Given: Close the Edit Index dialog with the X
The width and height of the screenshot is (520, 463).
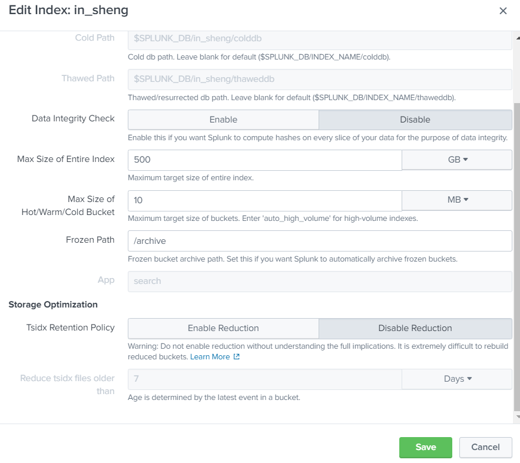Looking at the screenshot, I should point(504,11).
